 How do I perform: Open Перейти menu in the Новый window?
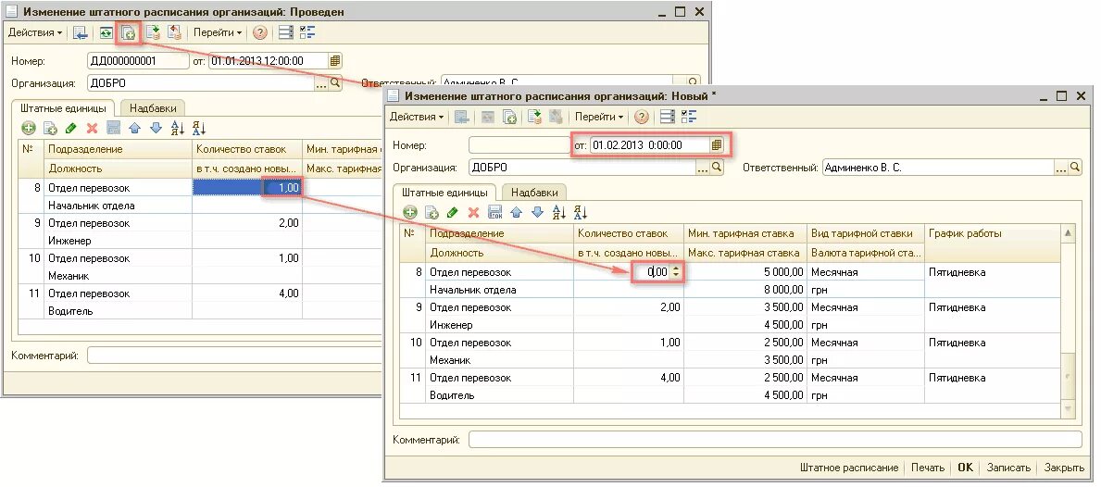600,118
